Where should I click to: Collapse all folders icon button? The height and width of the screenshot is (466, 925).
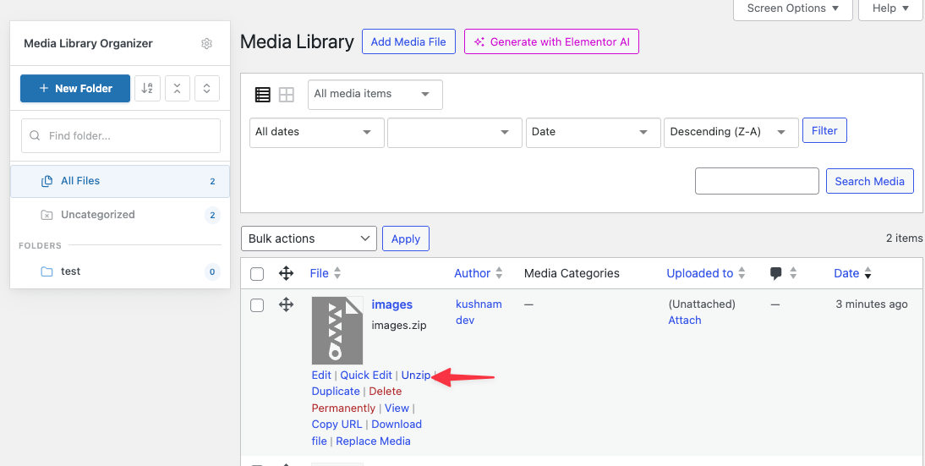tap(178, 89)
